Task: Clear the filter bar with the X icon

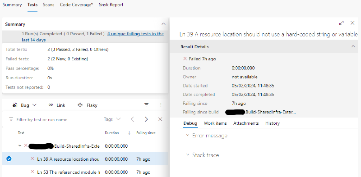Action: pos(160,119)
